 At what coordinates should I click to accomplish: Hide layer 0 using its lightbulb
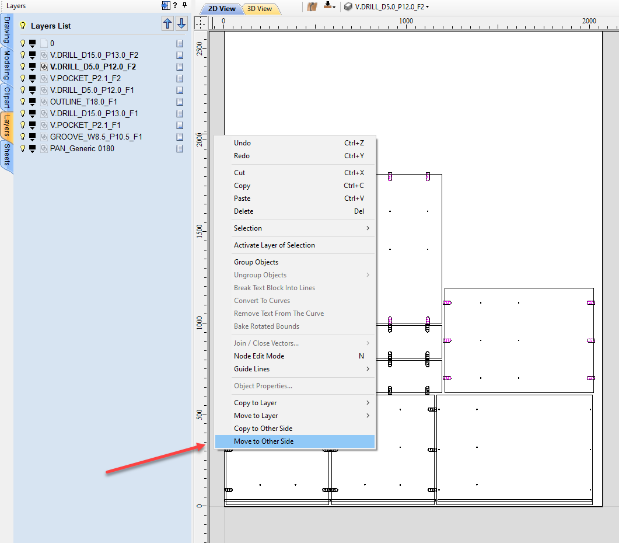[23, 43]
